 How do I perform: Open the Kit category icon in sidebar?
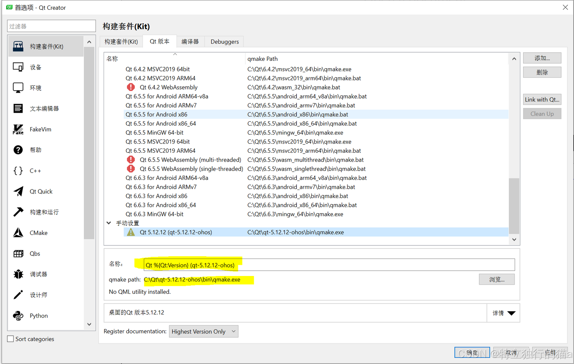(x=18, y=46)
